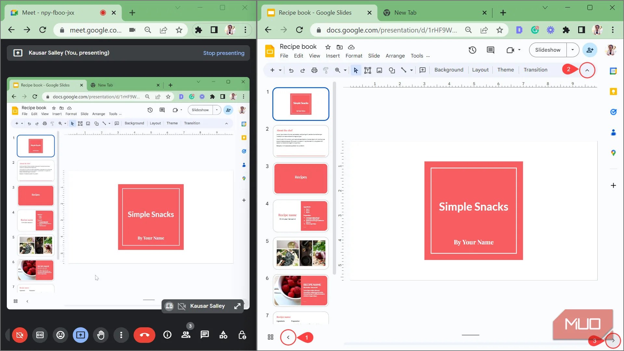Toggle captions in Google Meet
The width and height of the screenshot is (624, 351).
(40, 335)
